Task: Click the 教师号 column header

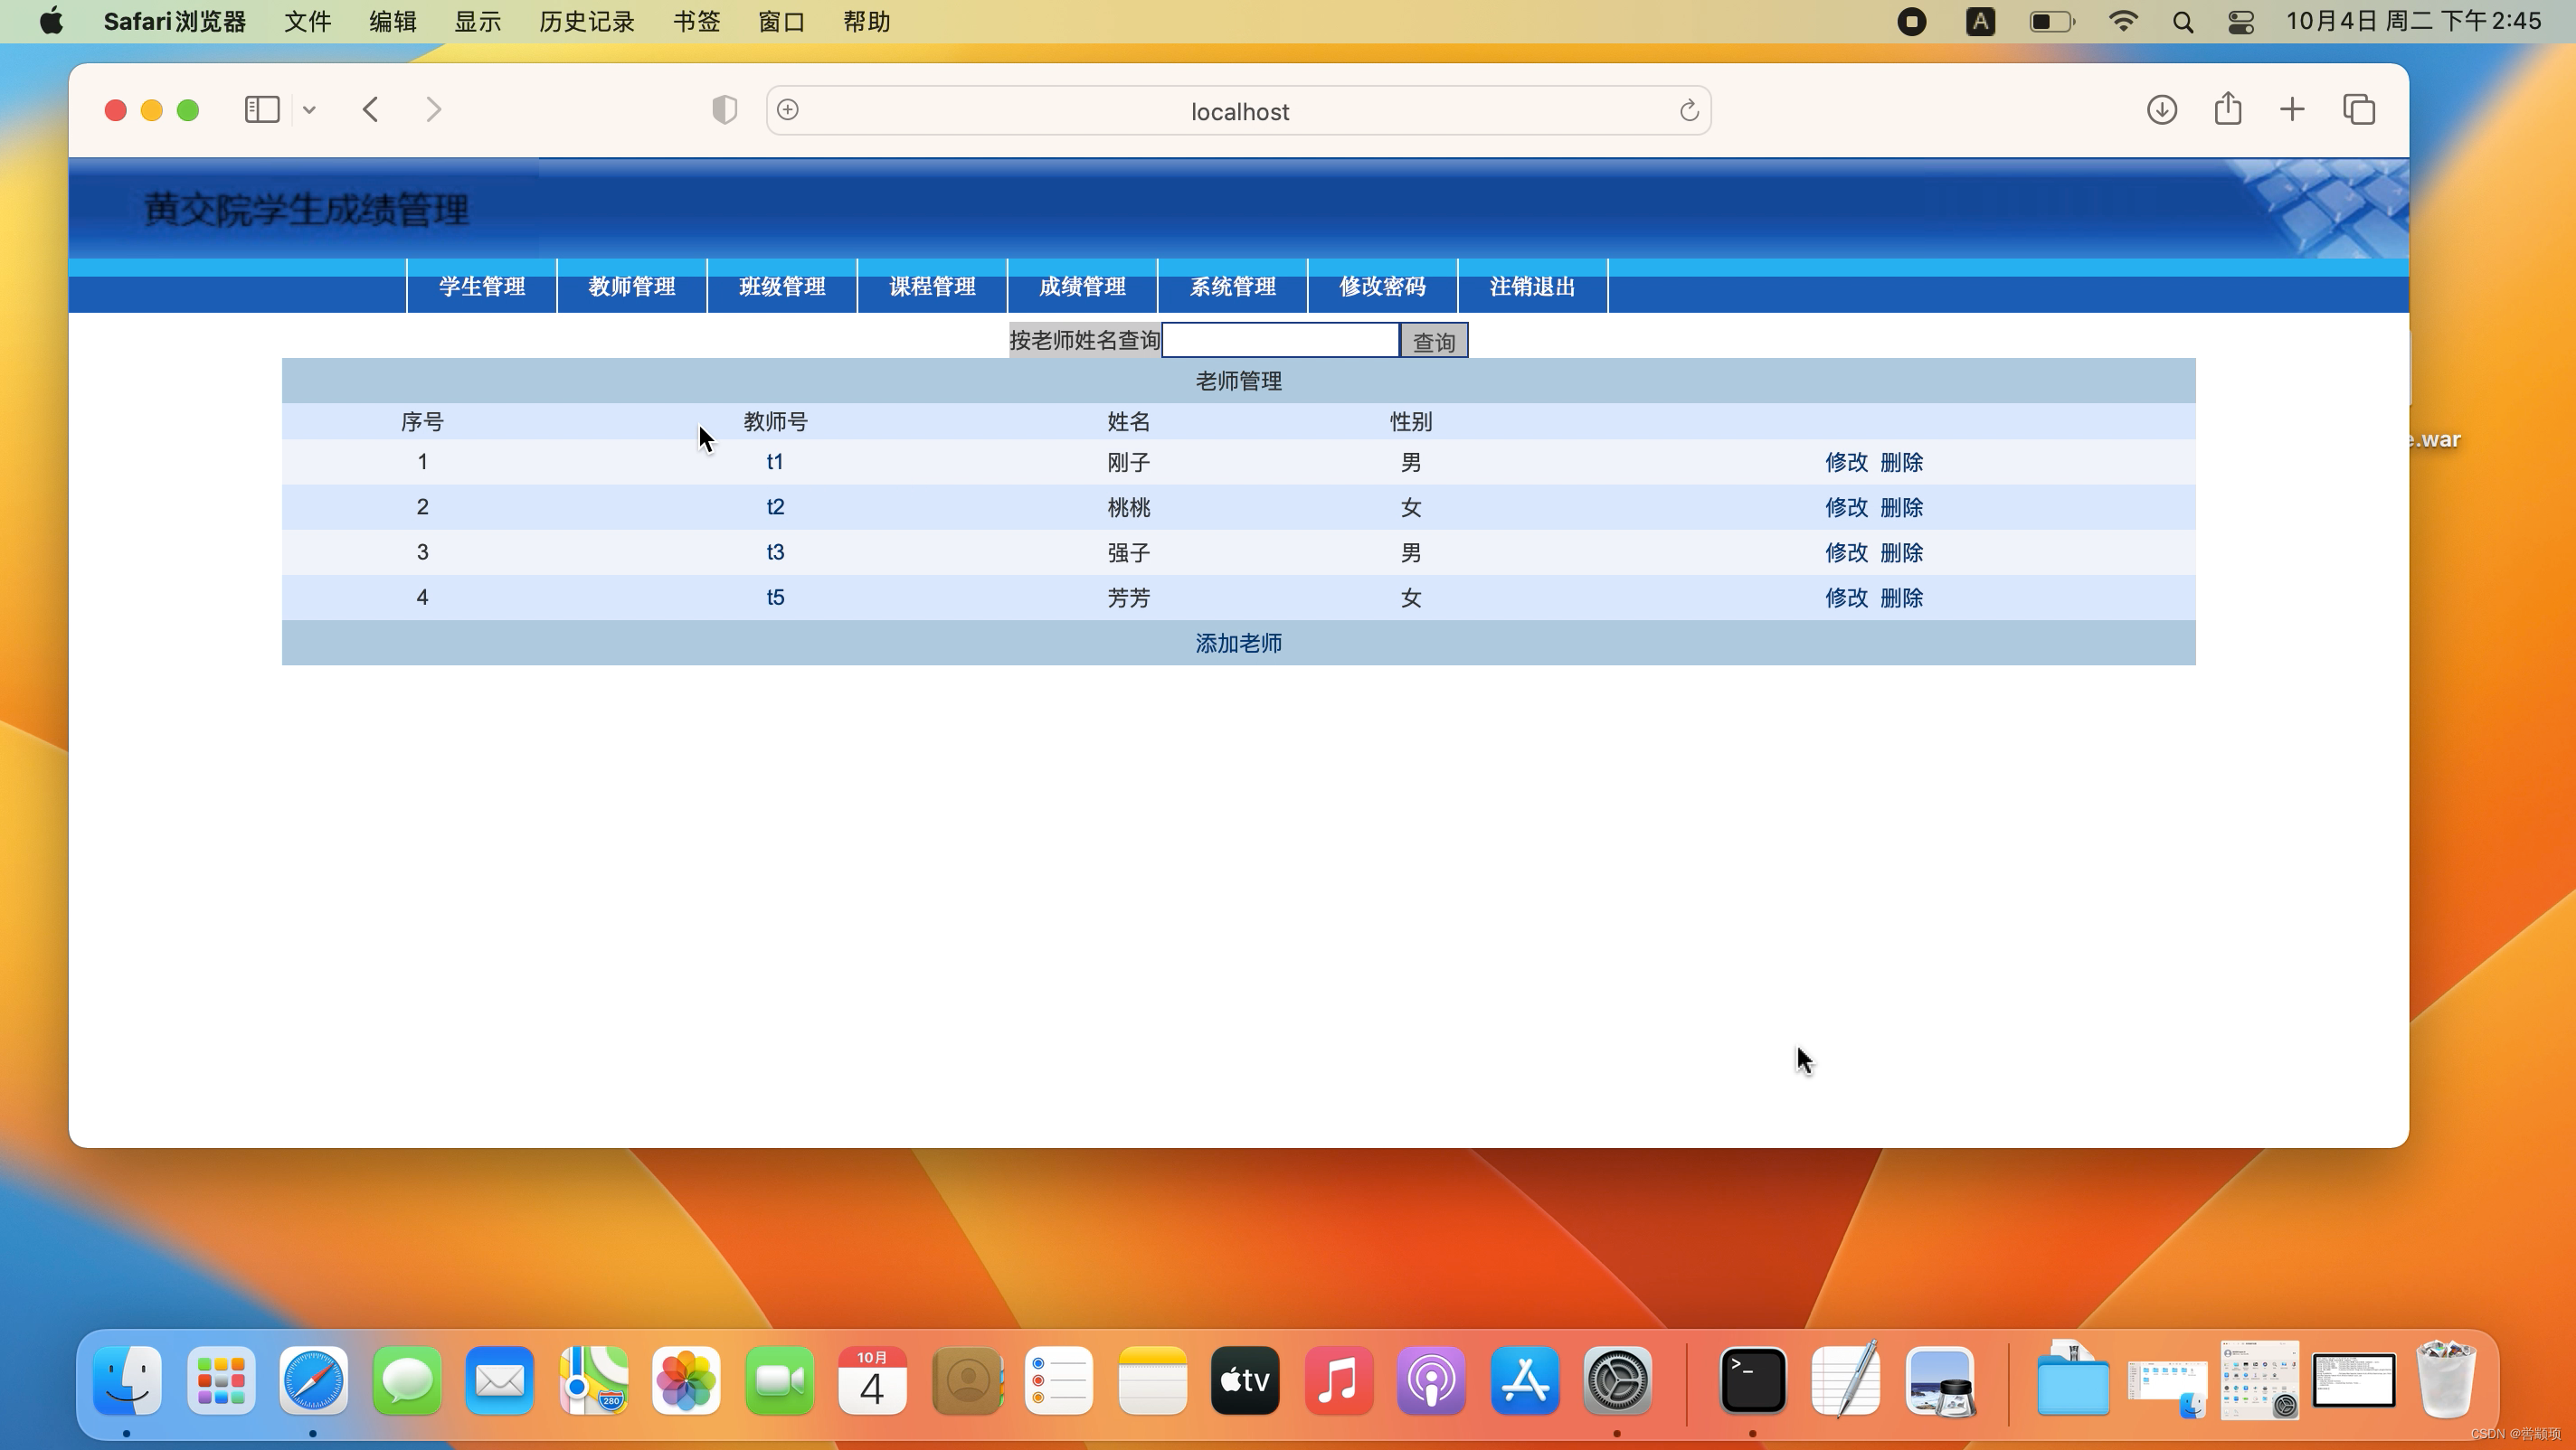Action: (775, 421)
